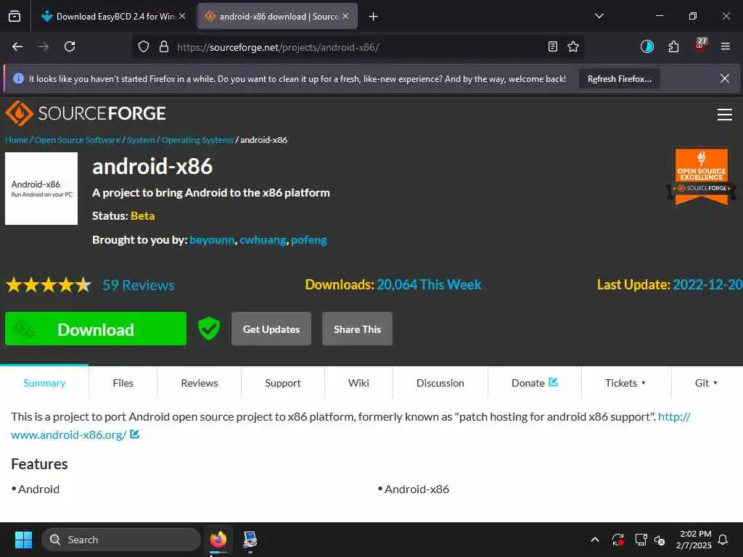The width and height of the screenshot is (743, 557).
Task: Open pofeng contributor profile link
Action: (309, 239)
